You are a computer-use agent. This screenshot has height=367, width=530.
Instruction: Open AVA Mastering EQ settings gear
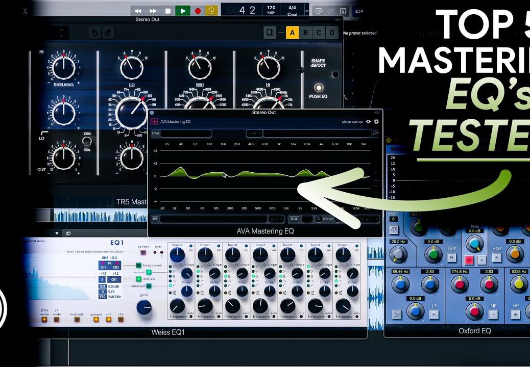coord(376,121)
